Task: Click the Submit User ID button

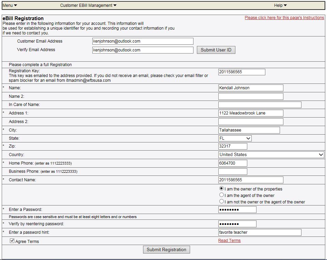Action: [x=216, y=50]
